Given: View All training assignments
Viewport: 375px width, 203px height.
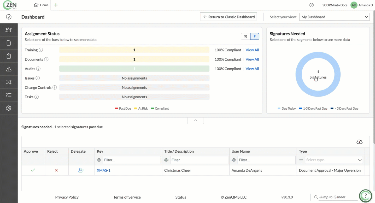Looking at the screenshot, I should click(252, 50).
